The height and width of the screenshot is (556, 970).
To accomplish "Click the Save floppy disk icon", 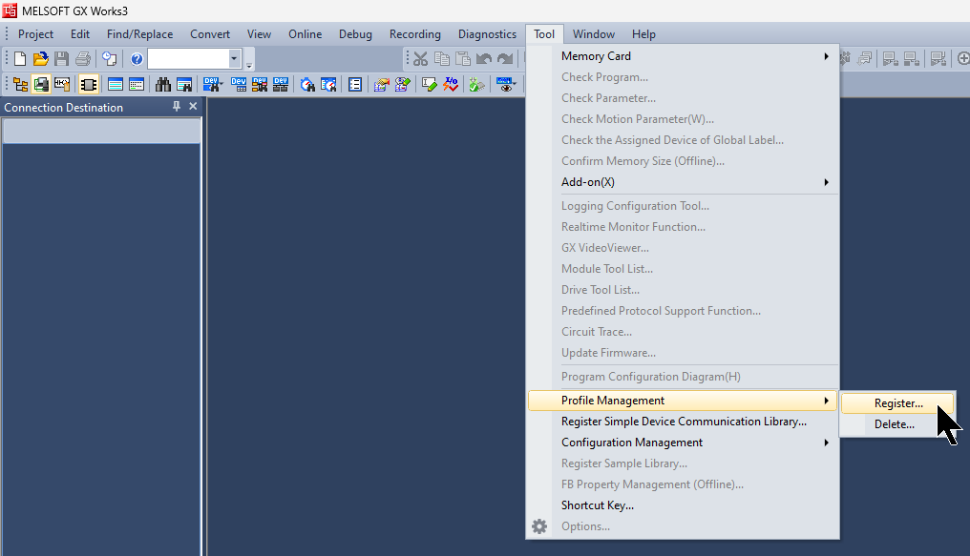I will (61, 59).
